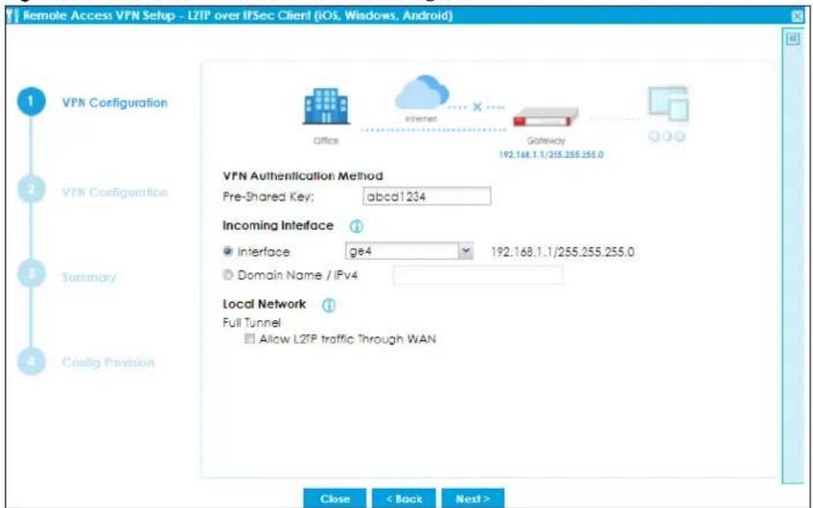Click the Full Tunnel label
The image size is (813, 508).
[252, 323]
